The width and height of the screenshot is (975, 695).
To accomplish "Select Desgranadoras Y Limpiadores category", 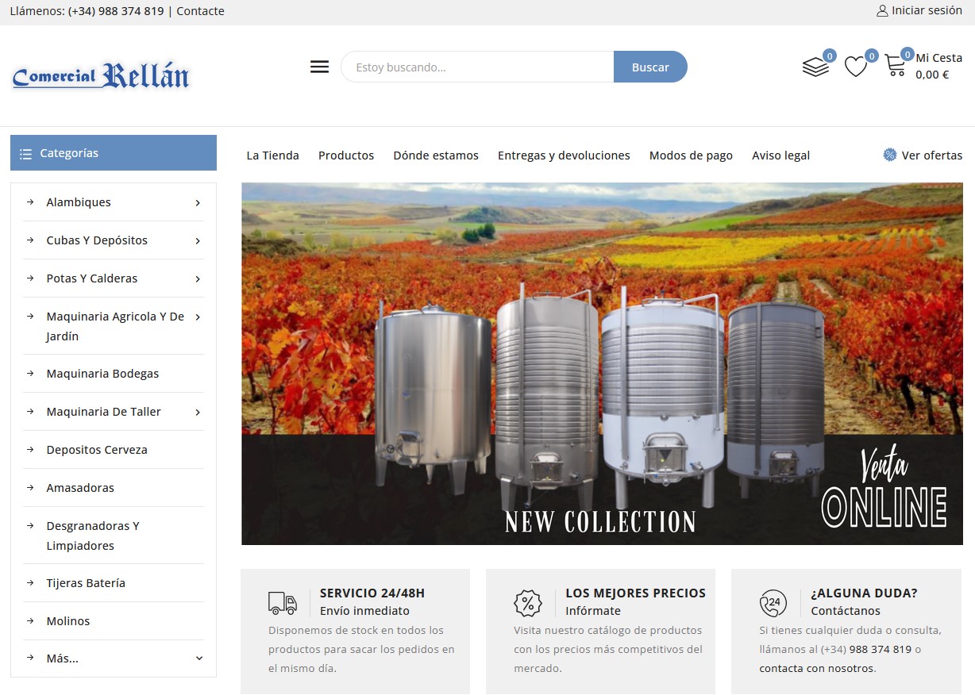I will pos(93,536).
